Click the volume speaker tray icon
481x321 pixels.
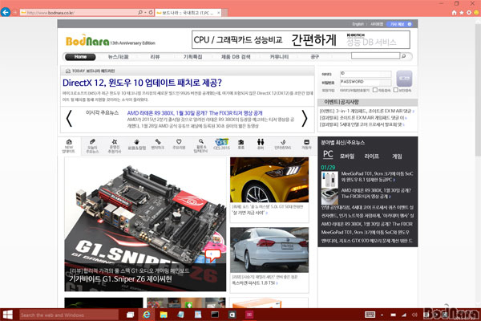tap(414, 315)
